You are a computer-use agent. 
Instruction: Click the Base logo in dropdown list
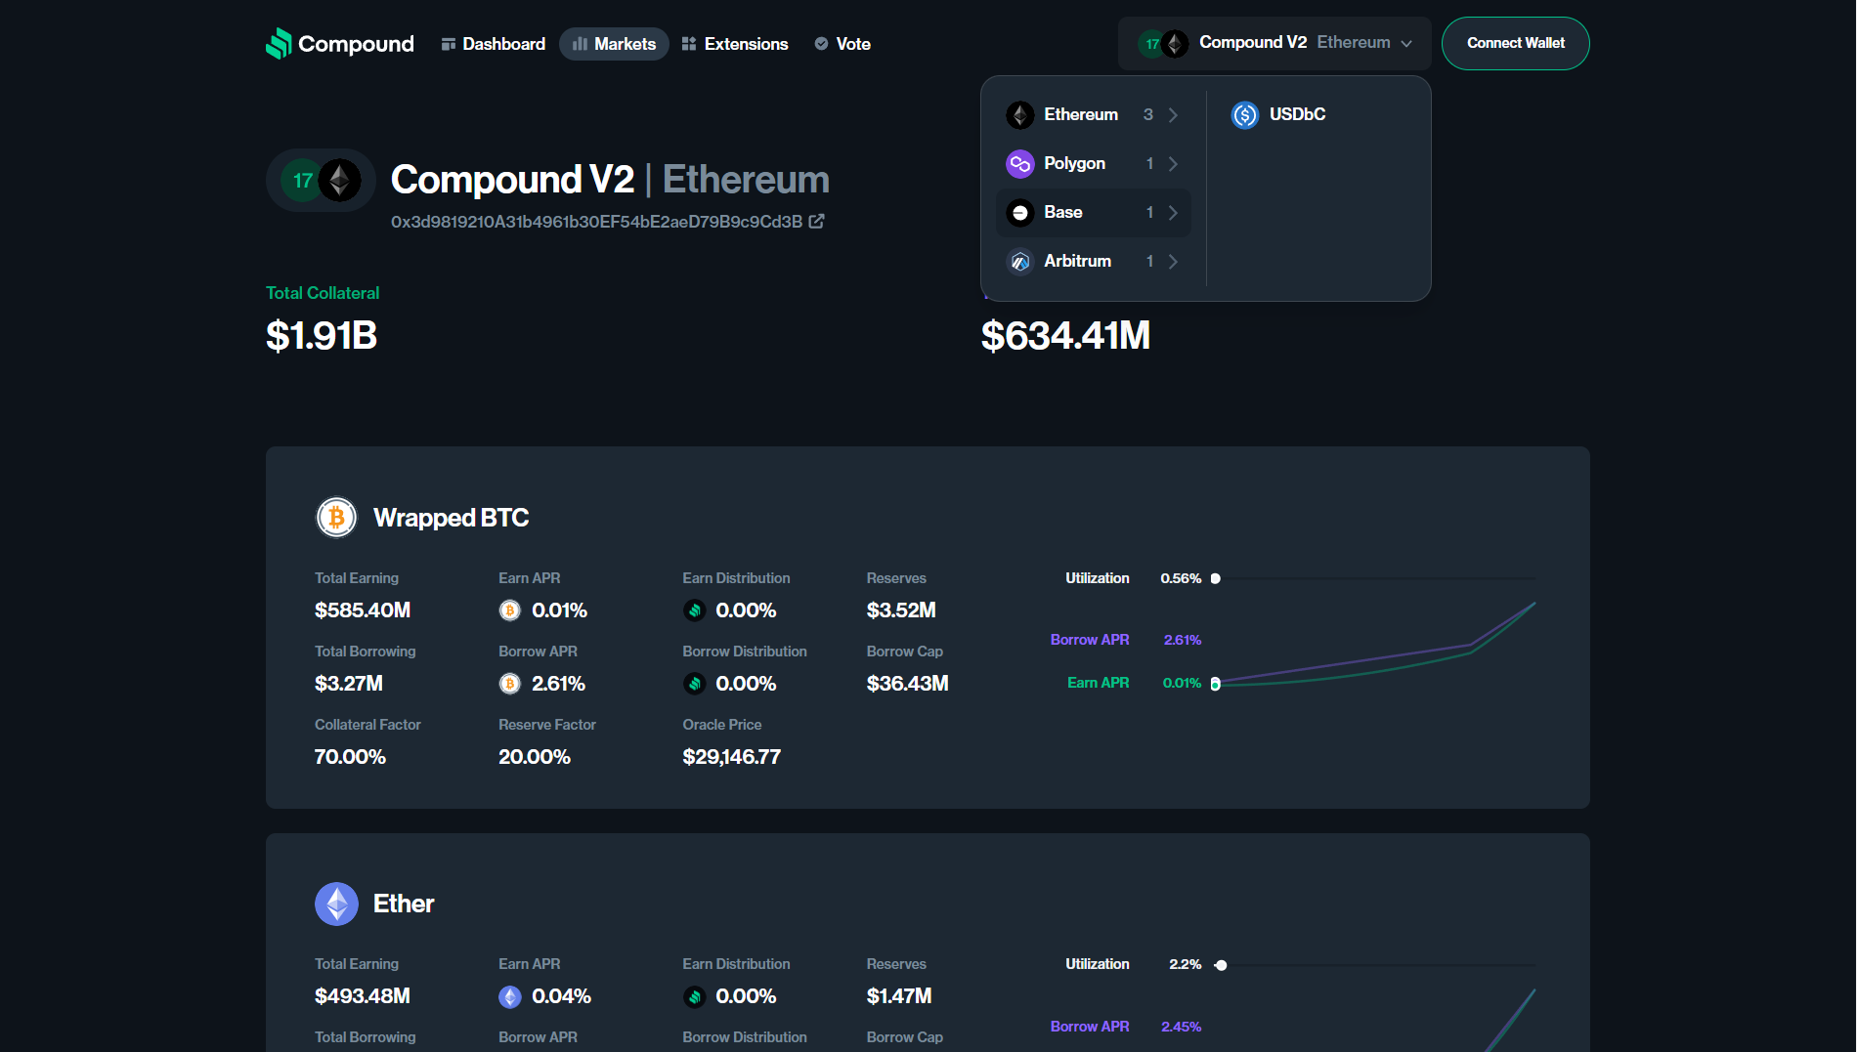click(x=1020, y=213)
